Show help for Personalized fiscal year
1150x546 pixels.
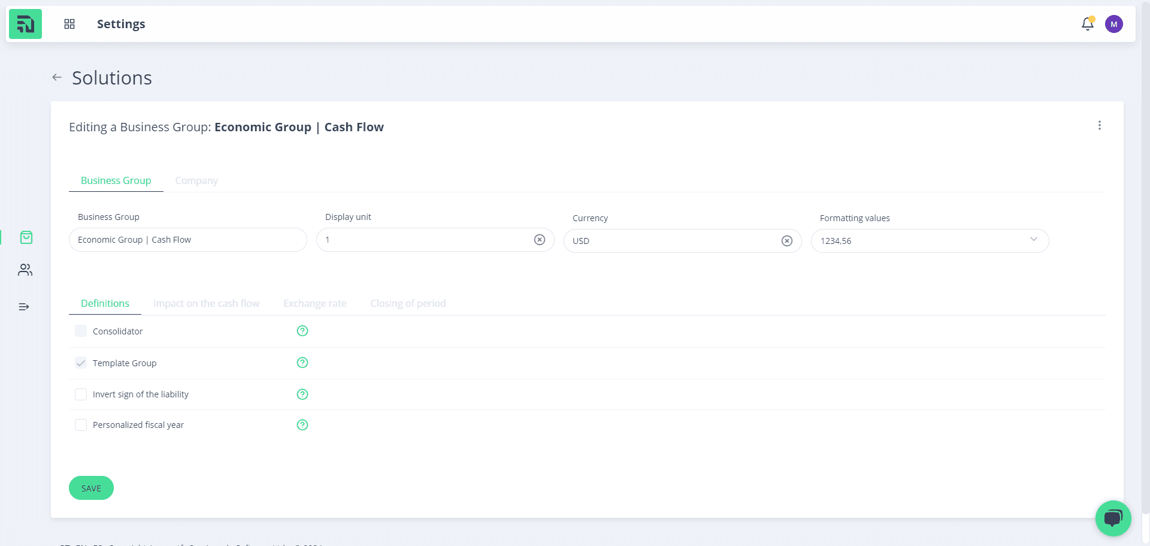point(302,425)
